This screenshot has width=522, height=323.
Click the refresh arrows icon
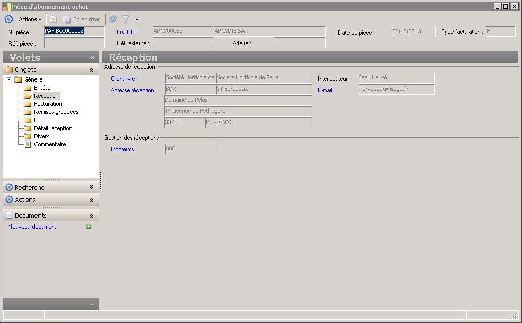[113, 19]
